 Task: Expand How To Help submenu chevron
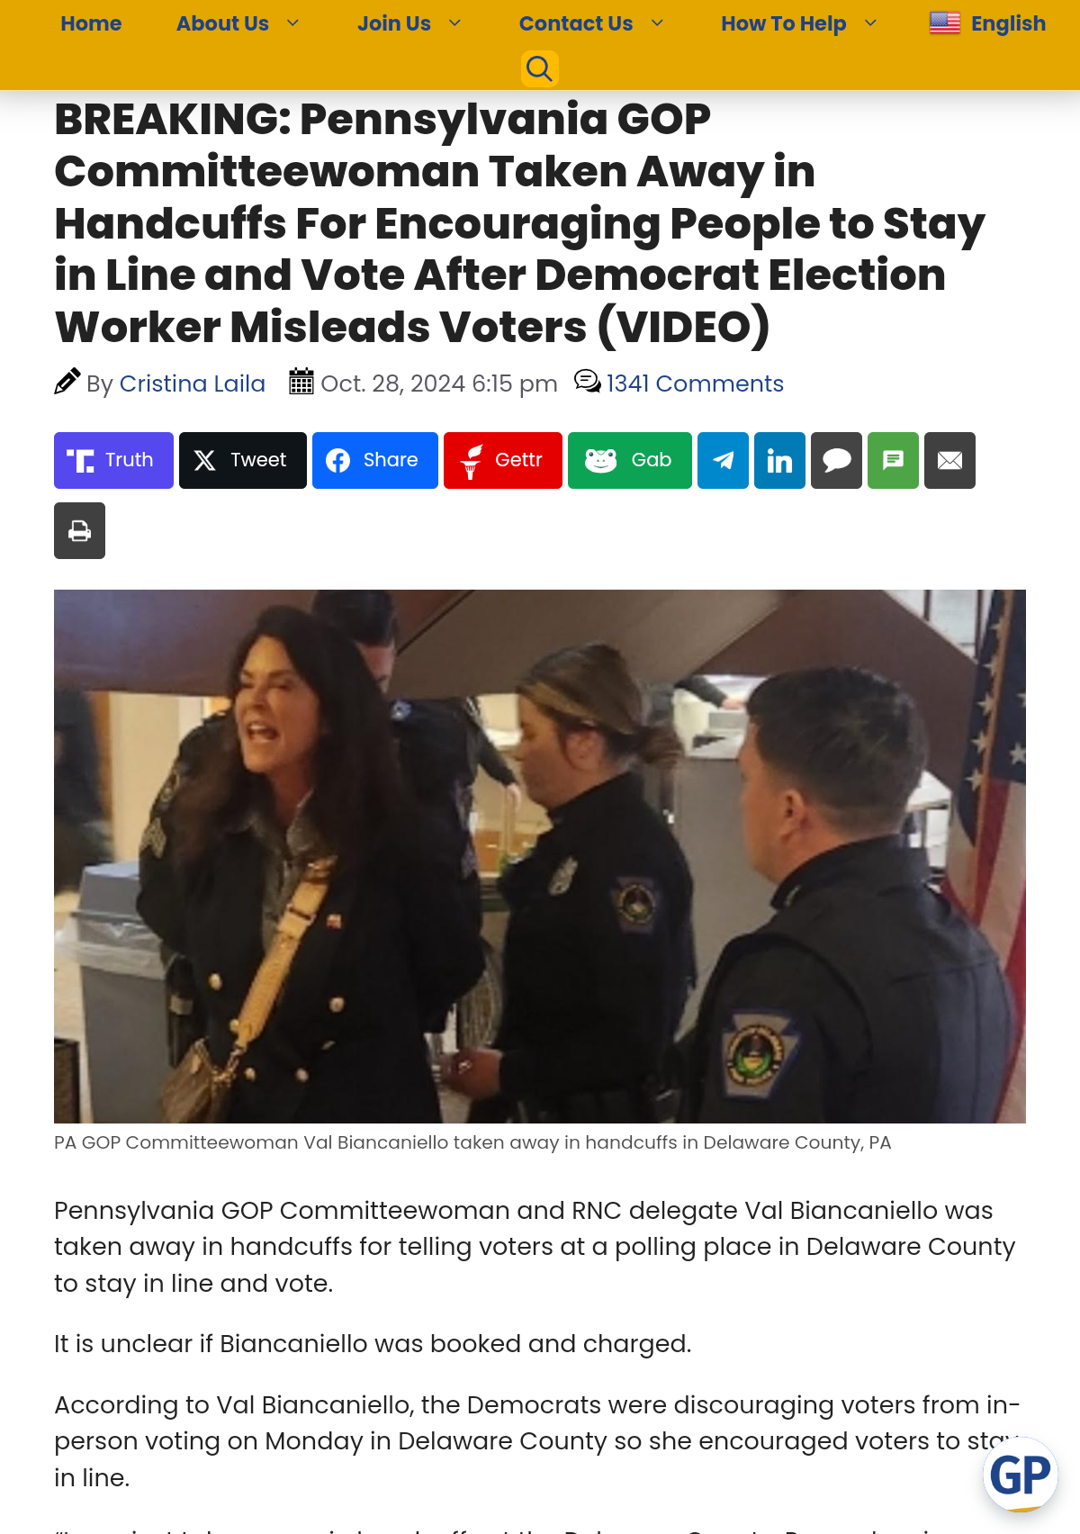click(870, 23)
